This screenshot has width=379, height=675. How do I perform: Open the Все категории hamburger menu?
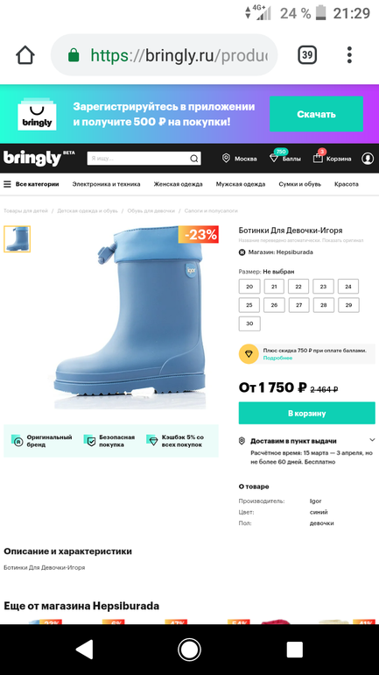(32, 184)
